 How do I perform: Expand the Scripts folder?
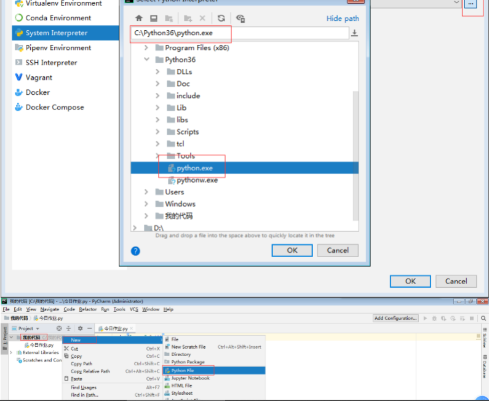pos(157,132)
